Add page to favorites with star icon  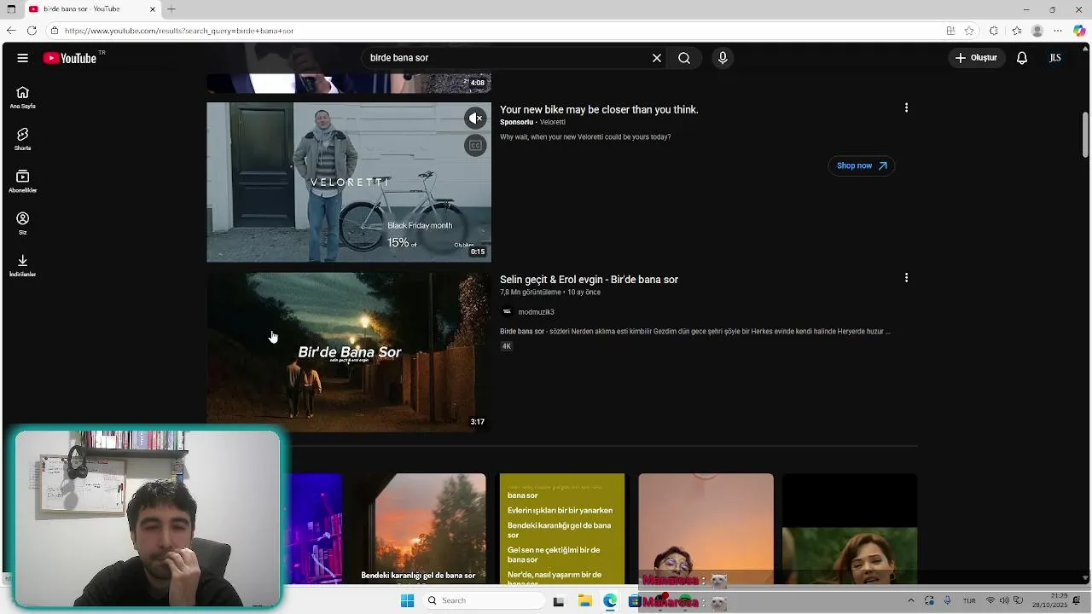pos(969,31)
